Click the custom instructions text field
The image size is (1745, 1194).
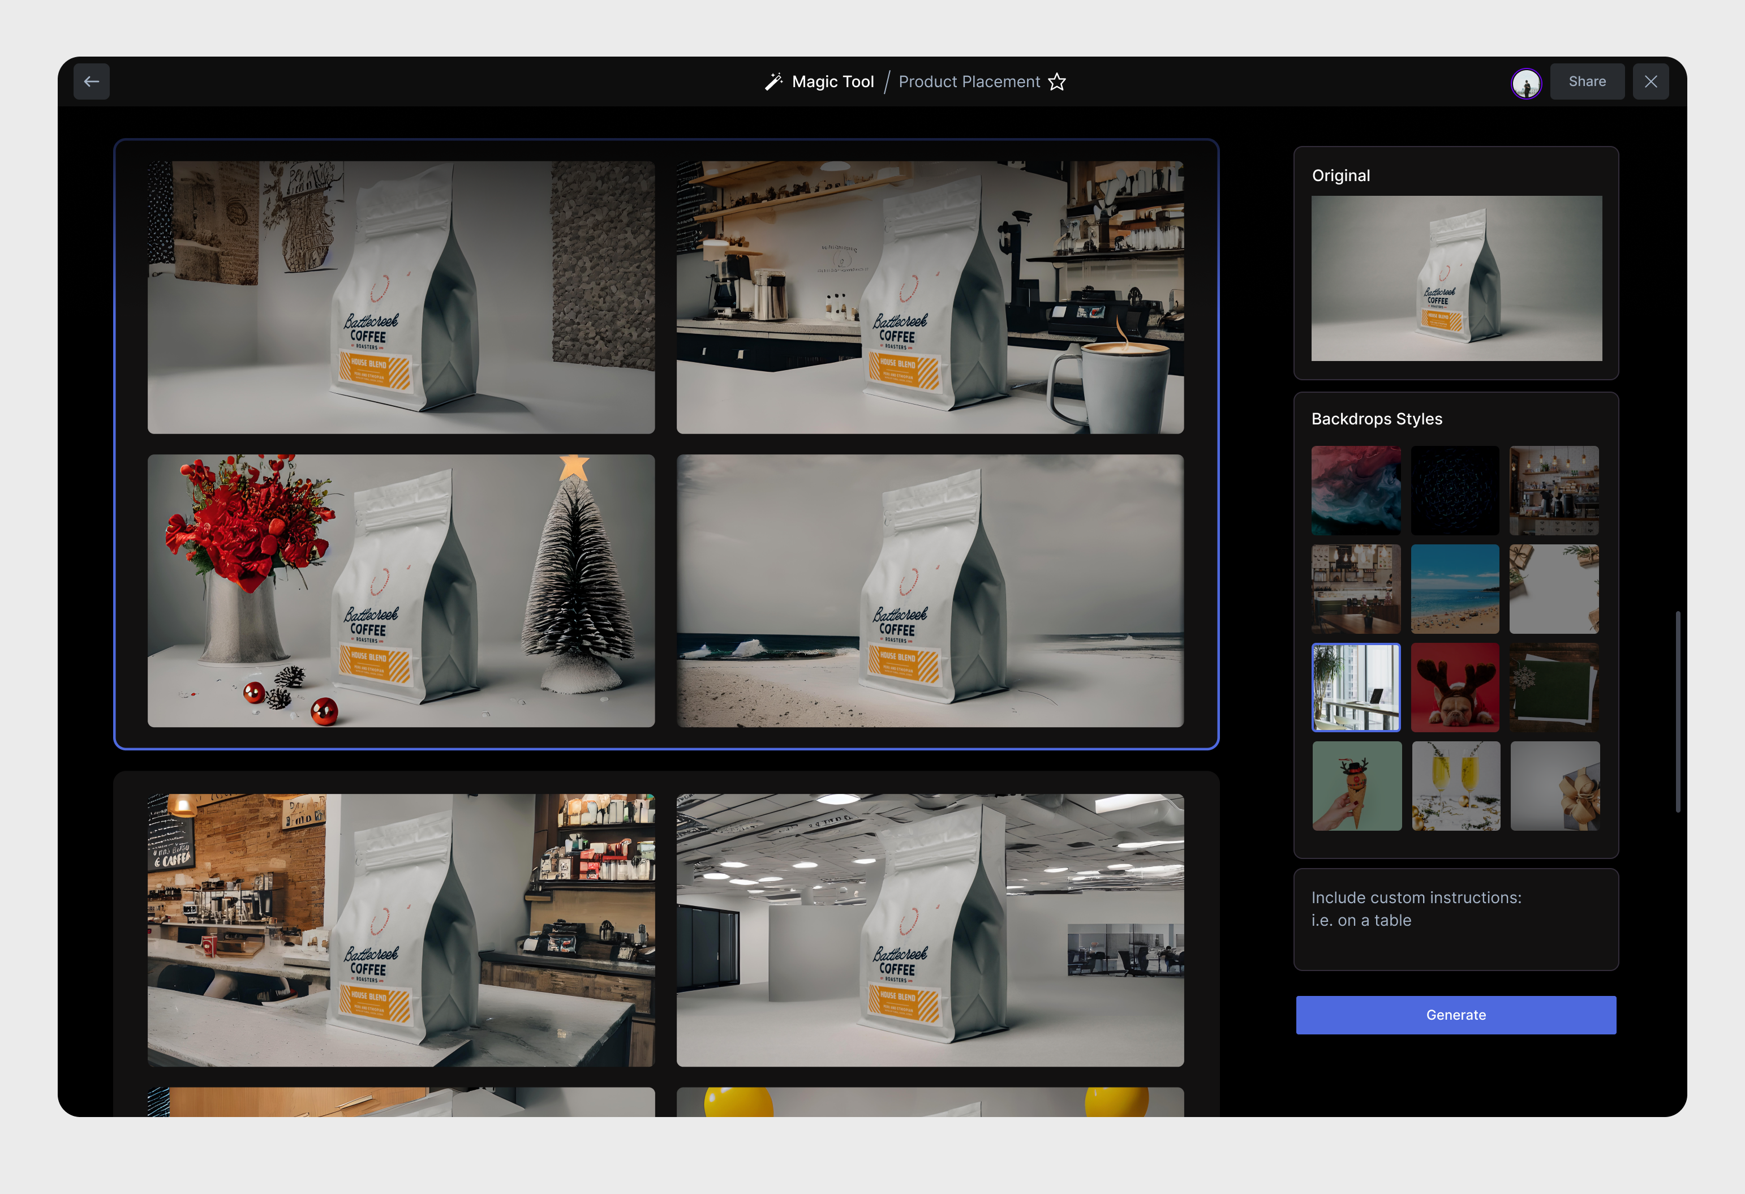(1456, 920)
